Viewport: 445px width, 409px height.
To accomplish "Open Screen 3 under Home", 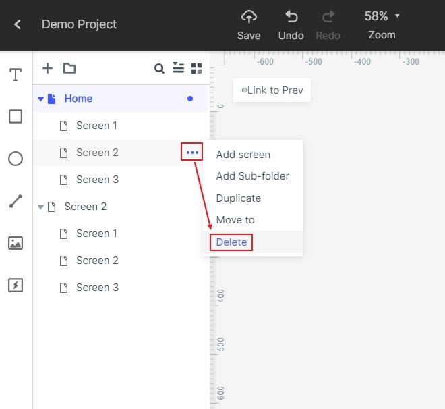I will [120, 180].
